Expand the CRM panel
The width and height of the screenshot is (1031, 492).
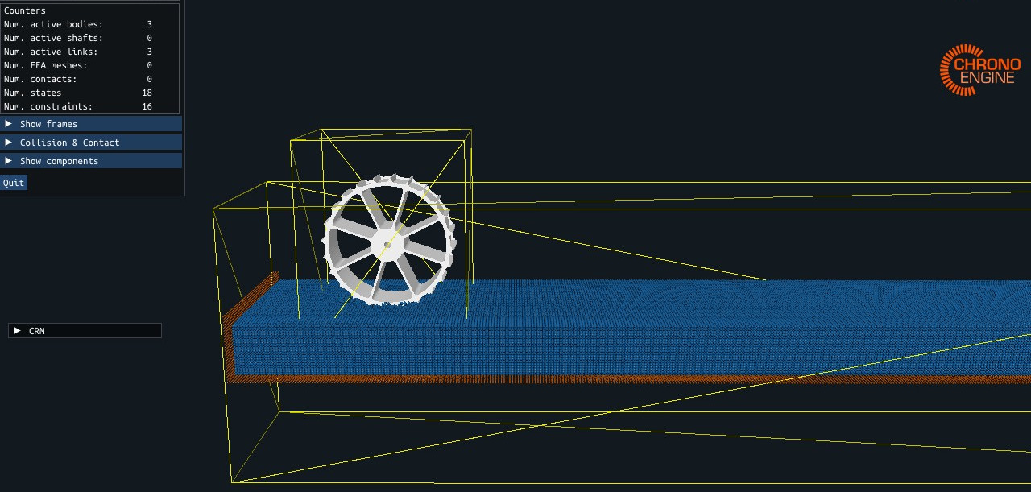pyautogui.click(x=85, y=331)
